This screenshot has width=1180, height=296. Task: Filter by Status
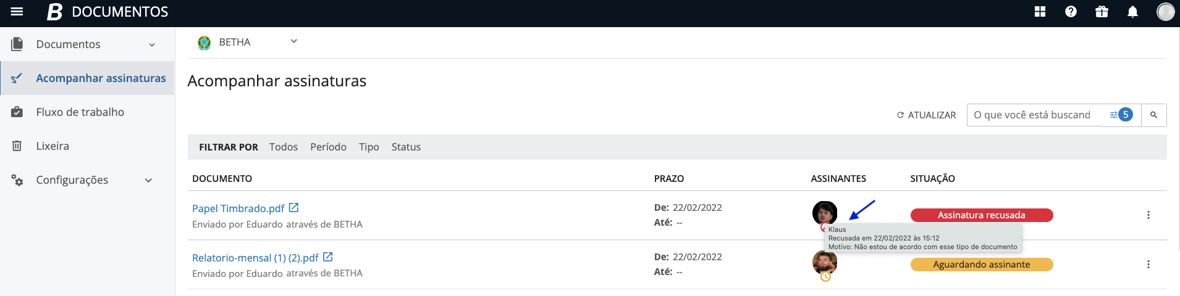(406, 147)
